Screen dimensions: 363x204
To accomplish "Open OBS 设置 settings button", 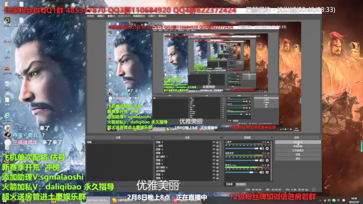I will (298, 155).
